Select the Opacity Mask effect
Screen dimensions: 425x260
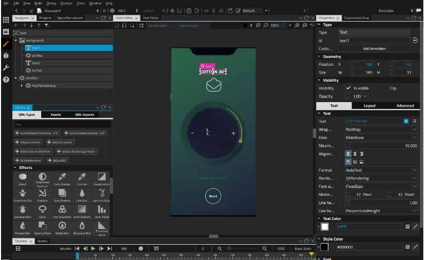tap(42, 228)
